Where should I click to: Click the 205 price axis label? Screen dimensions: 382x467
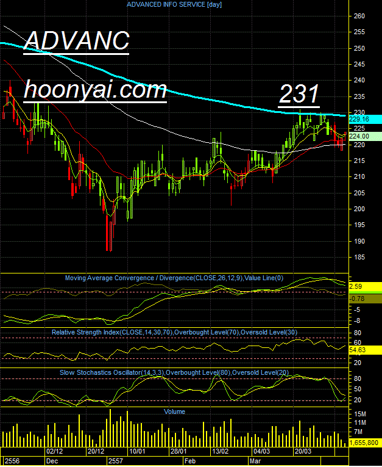click(x=359, y=193)
